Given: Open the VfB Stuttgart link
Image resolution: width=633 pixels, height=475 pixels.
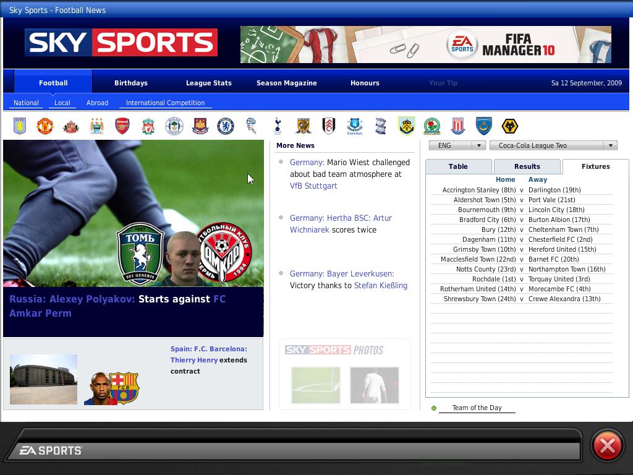Looking at the screenshot, I should coord(313,186).
